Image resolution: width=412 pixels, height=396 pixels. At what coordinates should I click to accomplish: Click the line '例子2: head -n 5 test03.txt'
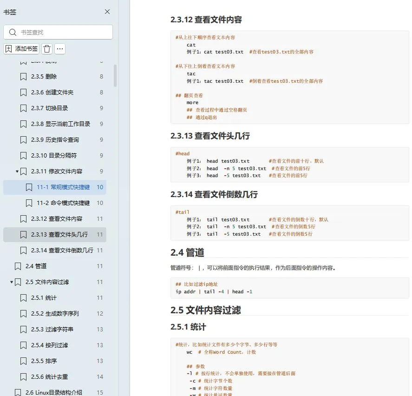click(226, 168)
